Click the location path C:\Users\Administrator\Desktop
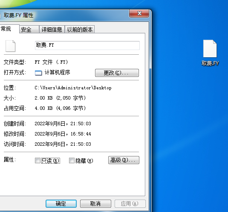This screenshot has width=228, height=212. tap(73, 88)
